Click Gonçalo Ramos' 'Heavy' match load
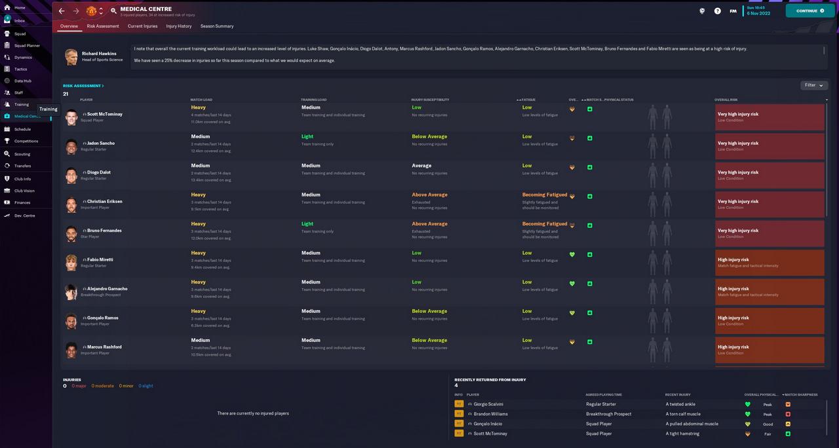This screenshot has height=448, width=839. 199,311
